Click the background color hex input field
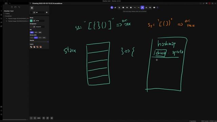The width and height of the screenshot is (217, 122). tap(40, 27)
